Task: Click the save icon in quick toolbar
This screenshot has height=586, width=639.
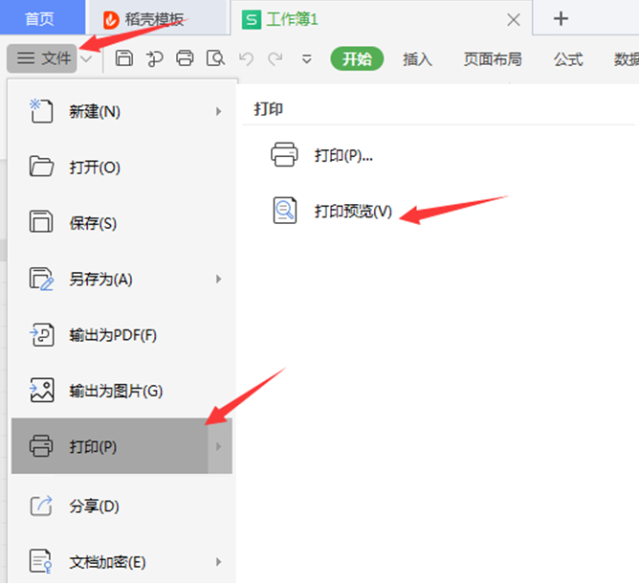Action: 124,58
